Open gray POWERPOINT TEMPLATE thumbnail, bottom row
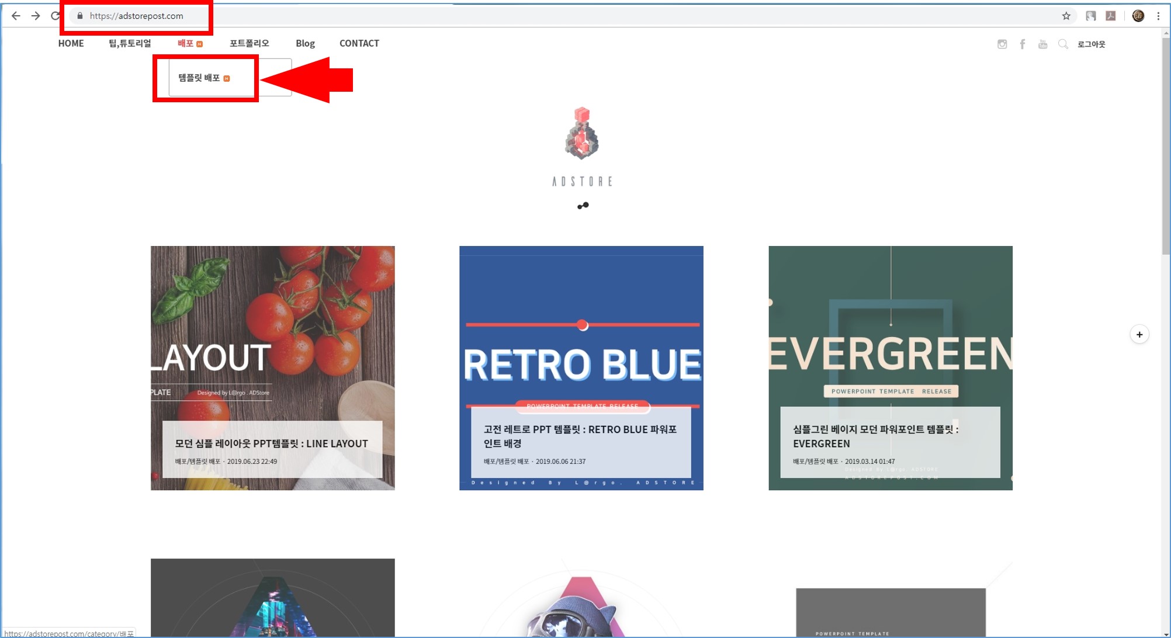 tap(891, 612)
